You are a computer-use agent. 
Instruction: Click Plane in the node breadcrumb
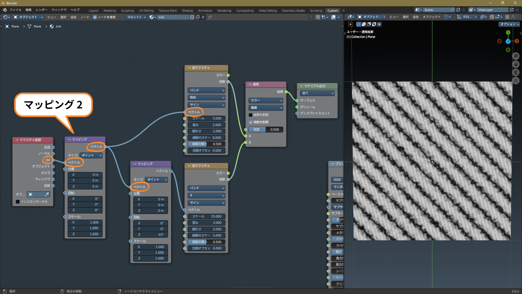pyautogui.click(x=15, y=26)
